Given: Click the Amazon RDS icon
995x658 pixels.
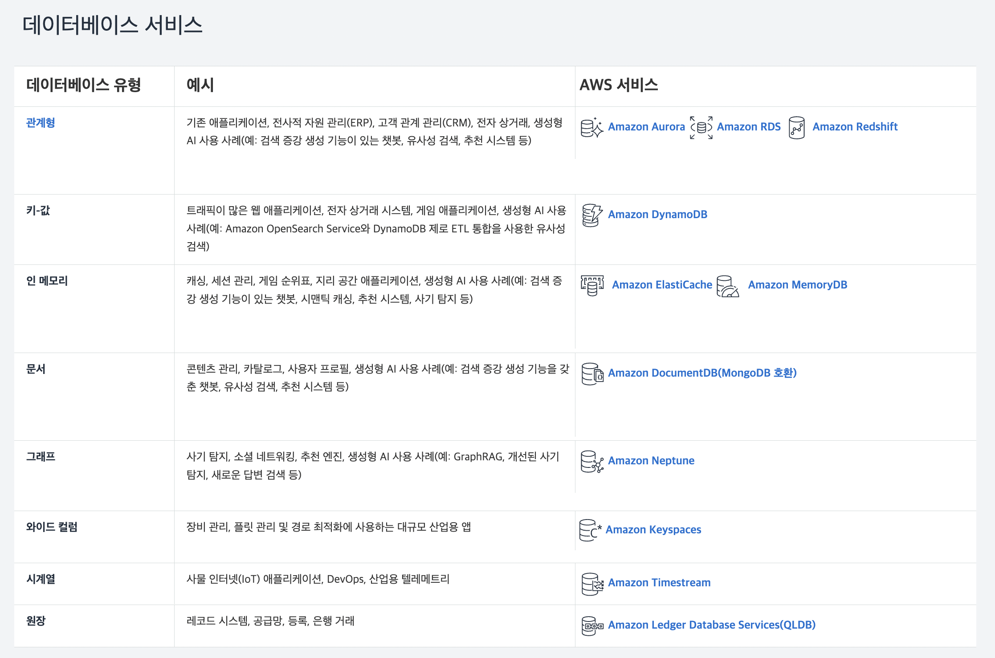Looking at the screenshot, I should click(x=701, y=128).
